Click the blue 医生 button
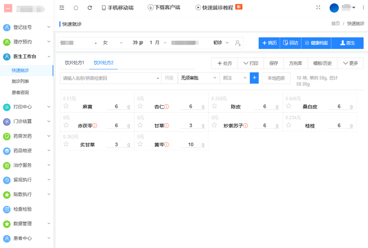 click(x=347, y=43)
